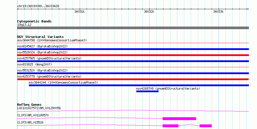The width and height of the screenshot is (257, 129).
Task: Open the nsv4253778 red variant bar
Action: coord(133,79)
